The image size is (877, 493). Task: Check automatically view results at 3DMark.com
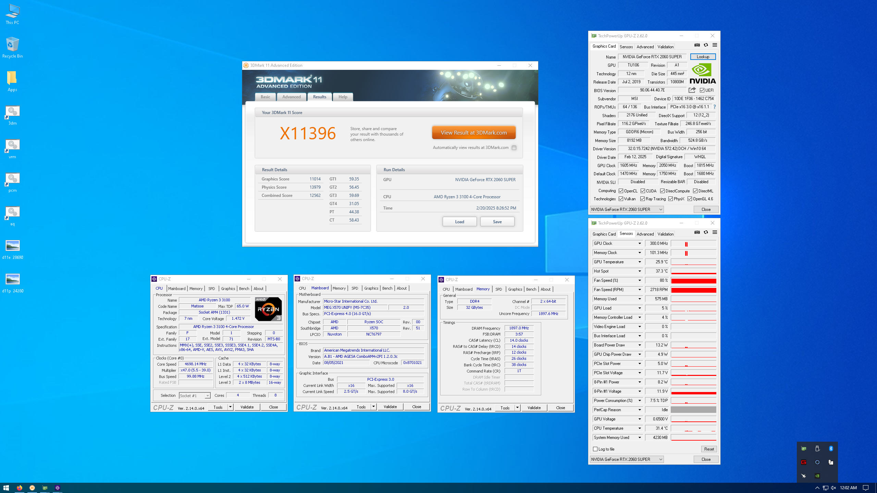tap(514, 148)
